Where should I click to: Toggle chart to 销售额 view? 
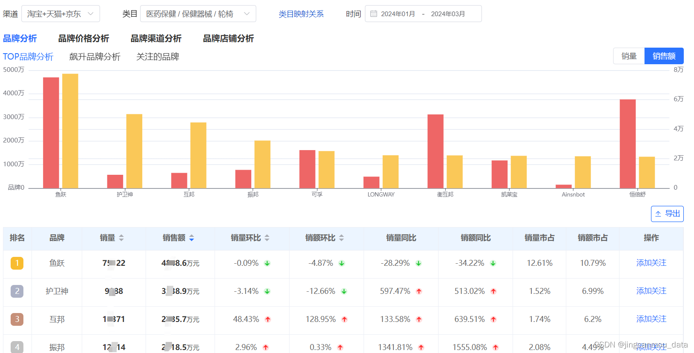tap(664, 56)
